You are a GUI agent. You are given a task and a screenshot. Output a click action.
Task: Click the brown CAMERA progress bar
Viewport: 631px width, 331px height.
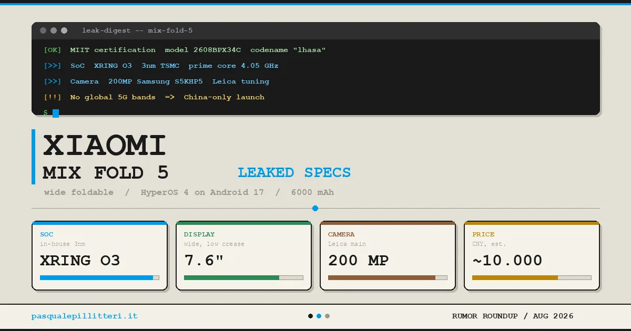(388, 277)
